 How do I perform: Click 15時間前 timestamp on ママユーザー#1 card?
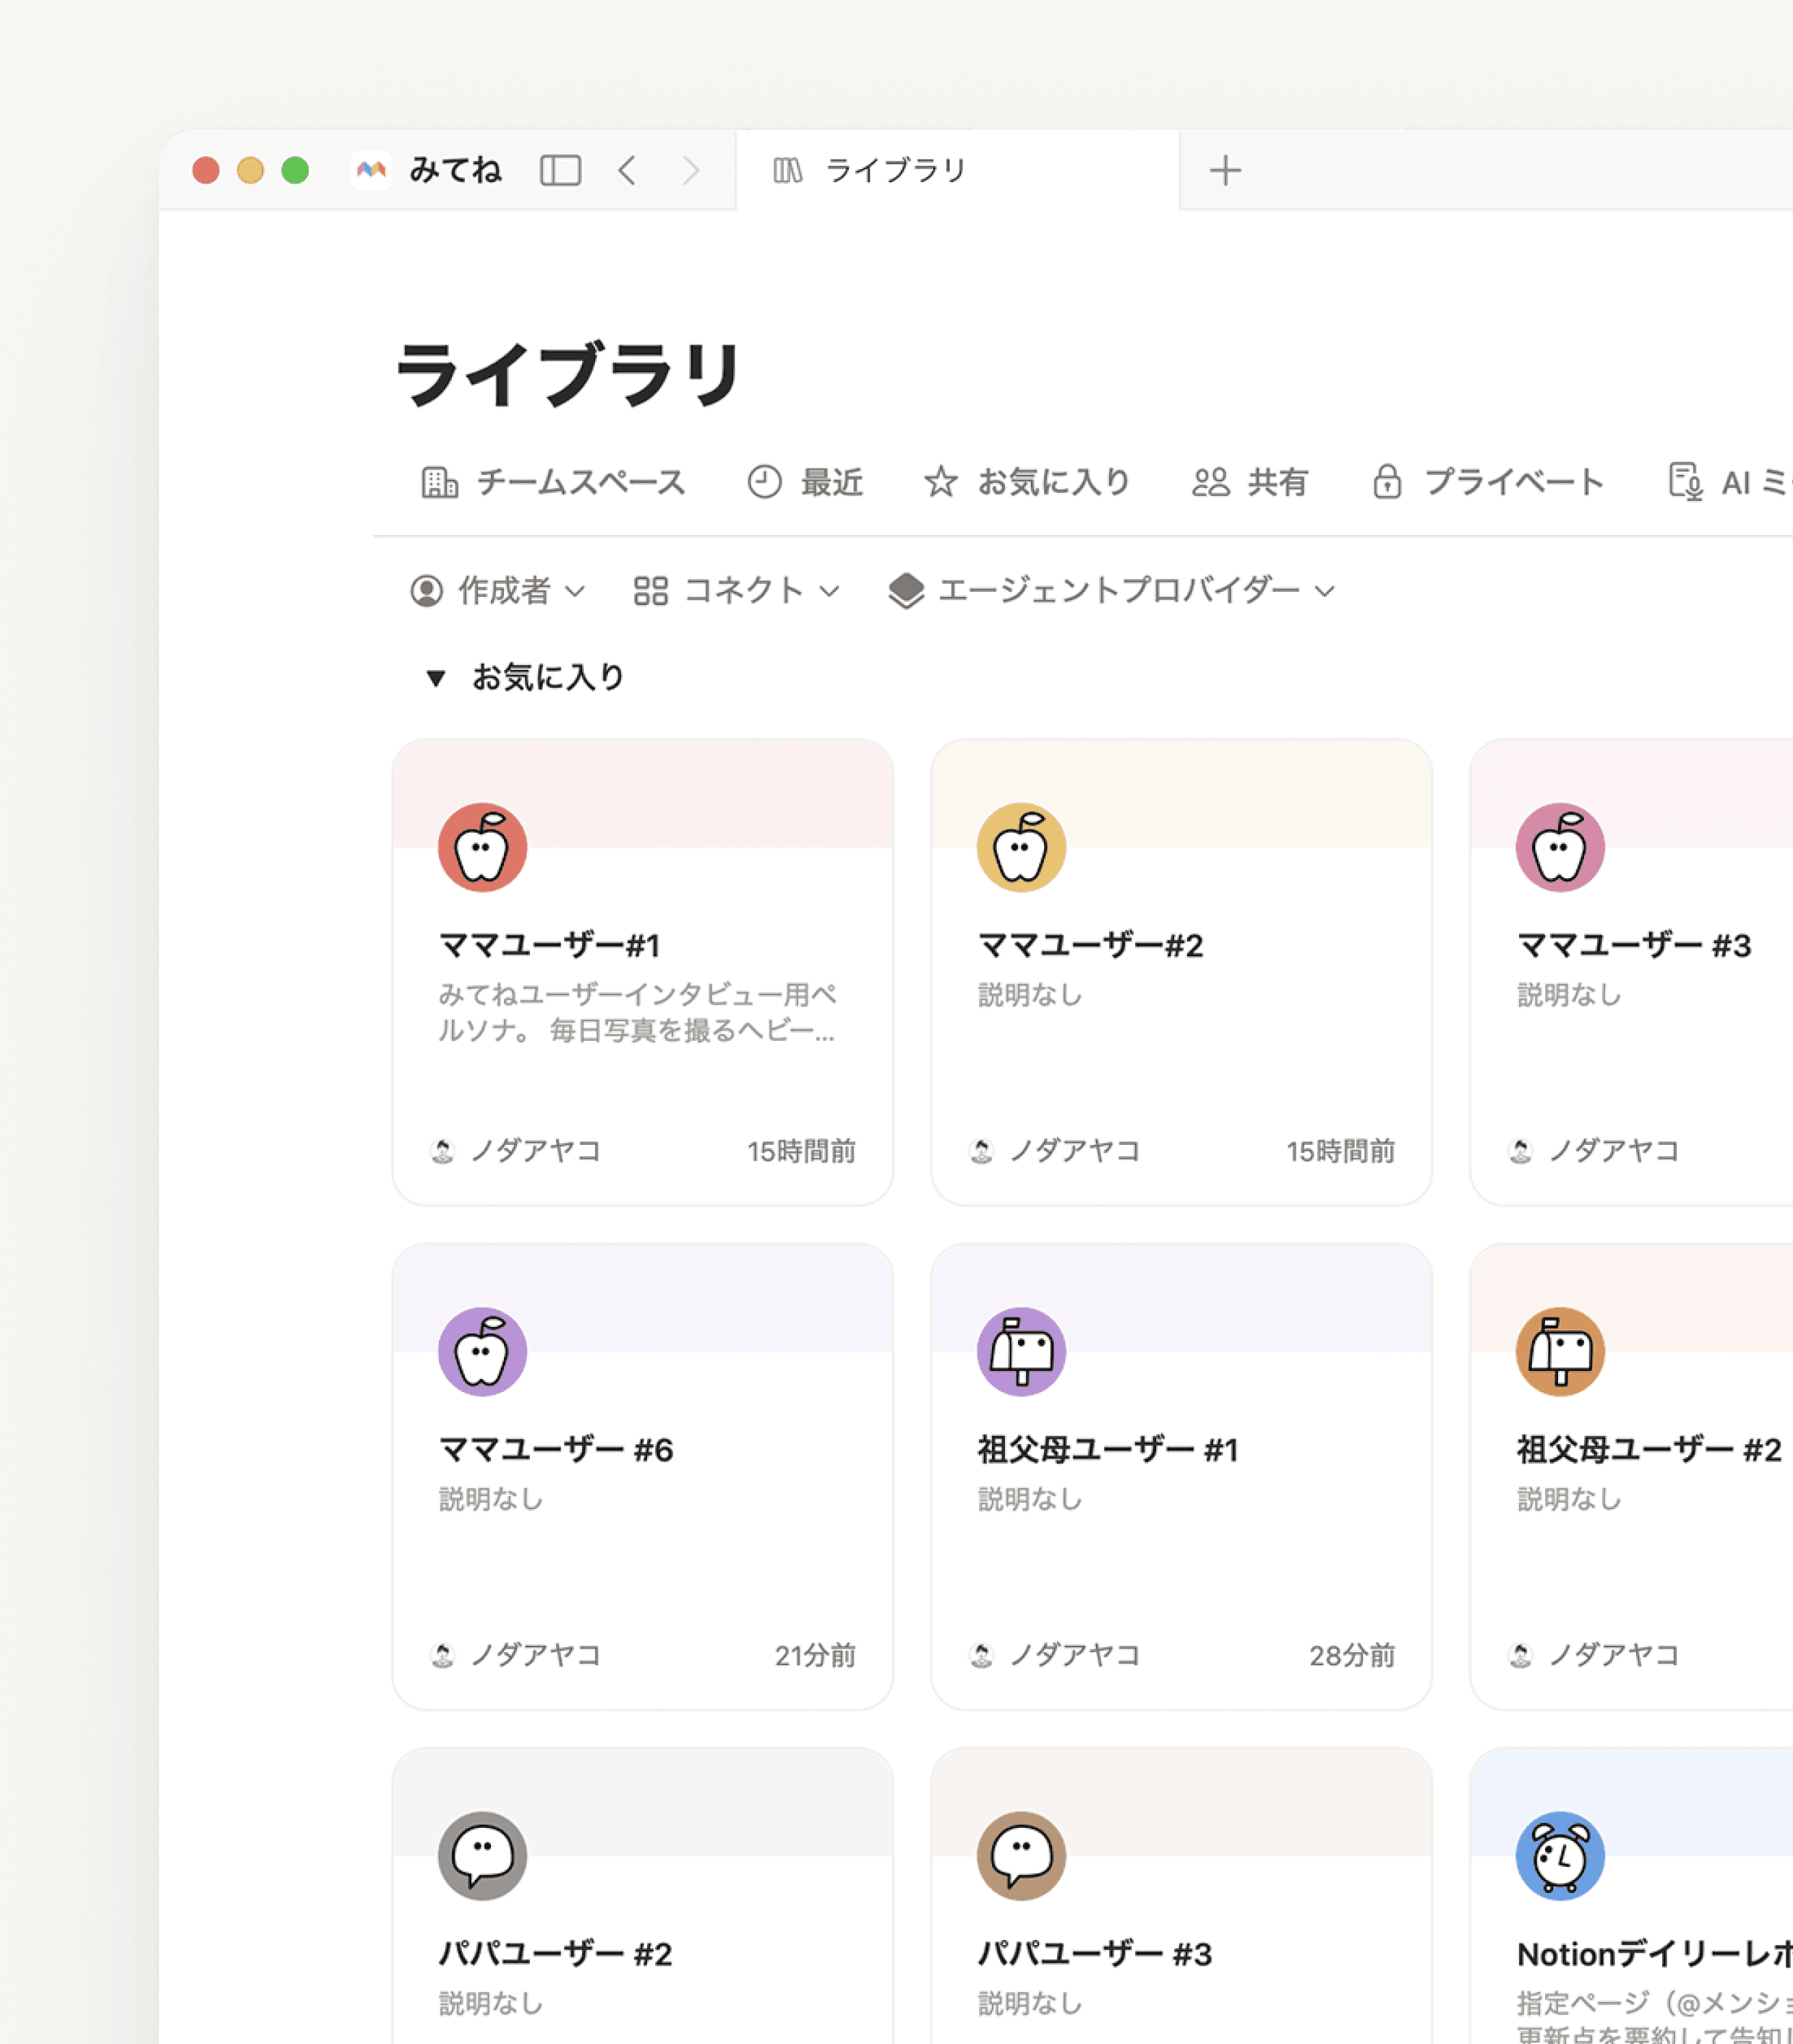pyautogui.click(x=802, y=1151)
